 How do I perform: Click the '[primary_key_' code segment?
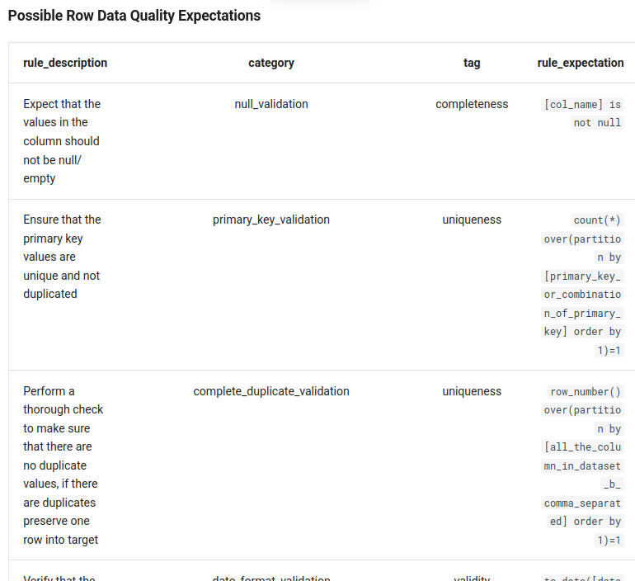[582, 276]
